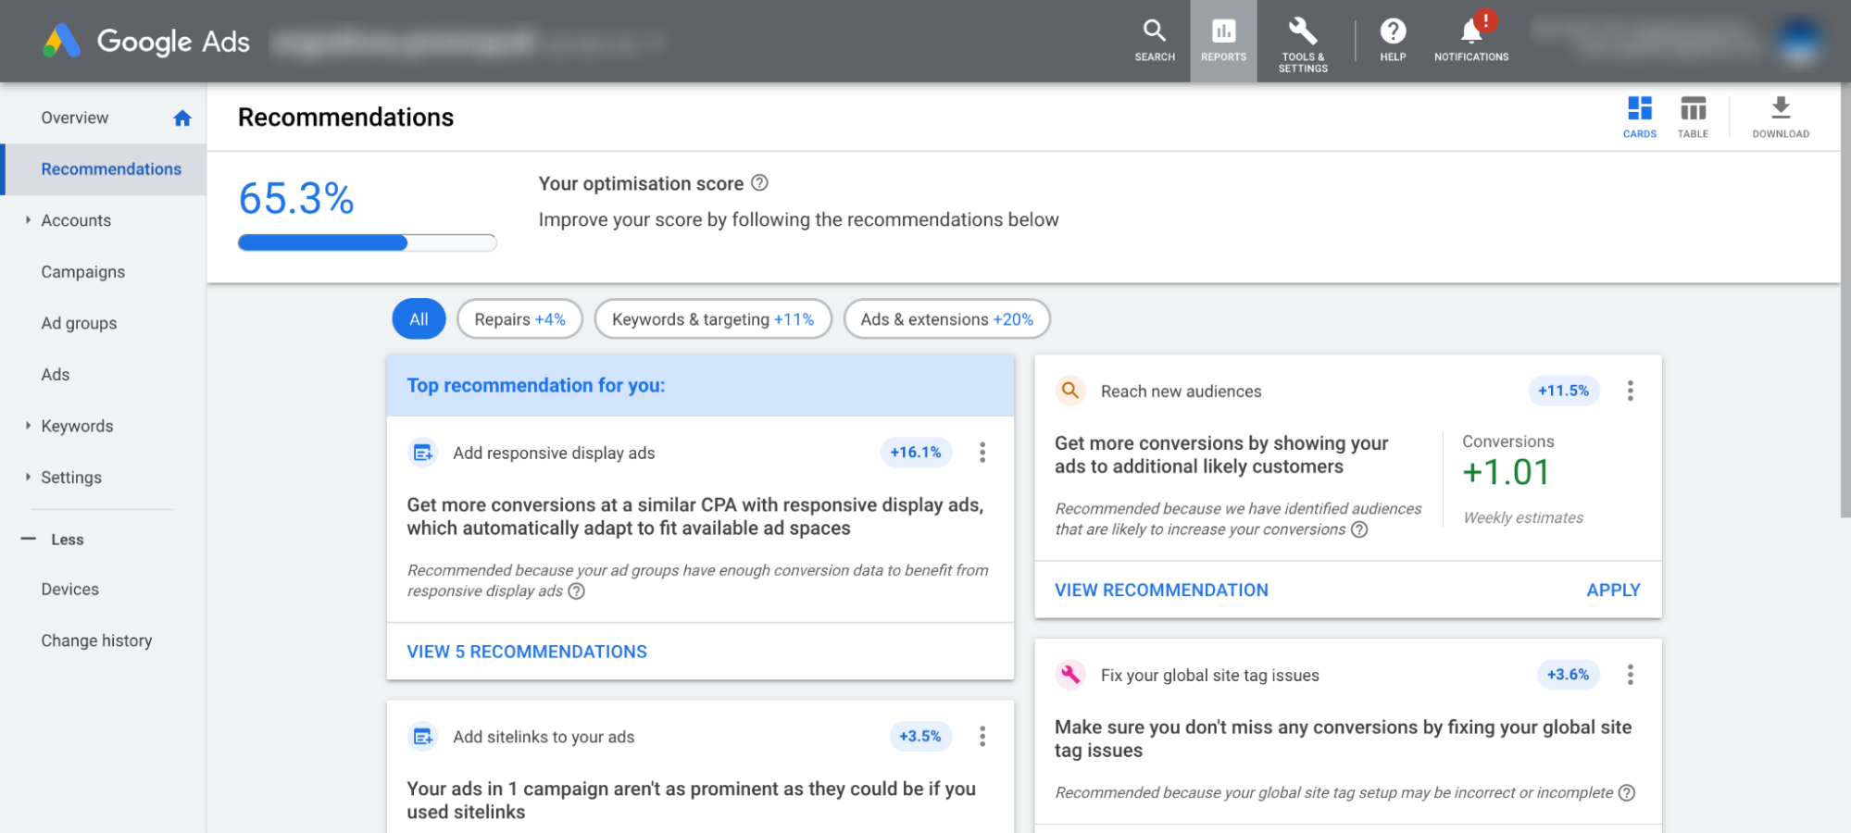
Task: Expand the Keywords sidebar item
Action: [x=28, y=426]
